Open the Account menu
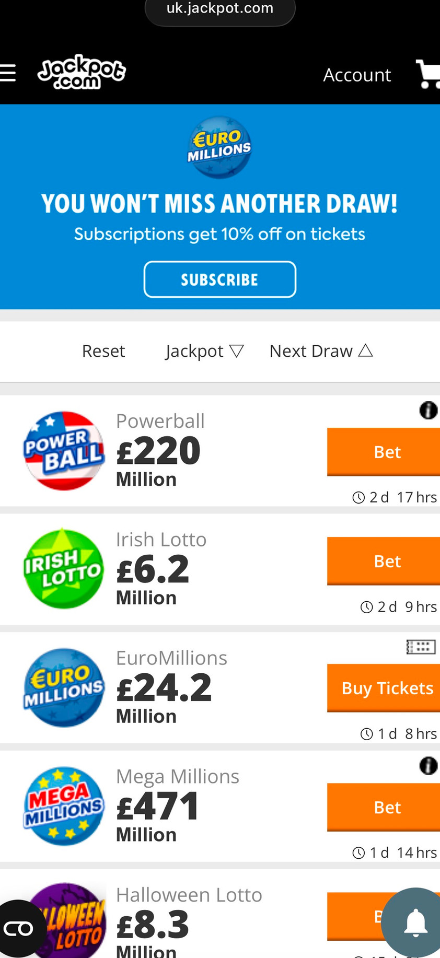 point(357,75)
